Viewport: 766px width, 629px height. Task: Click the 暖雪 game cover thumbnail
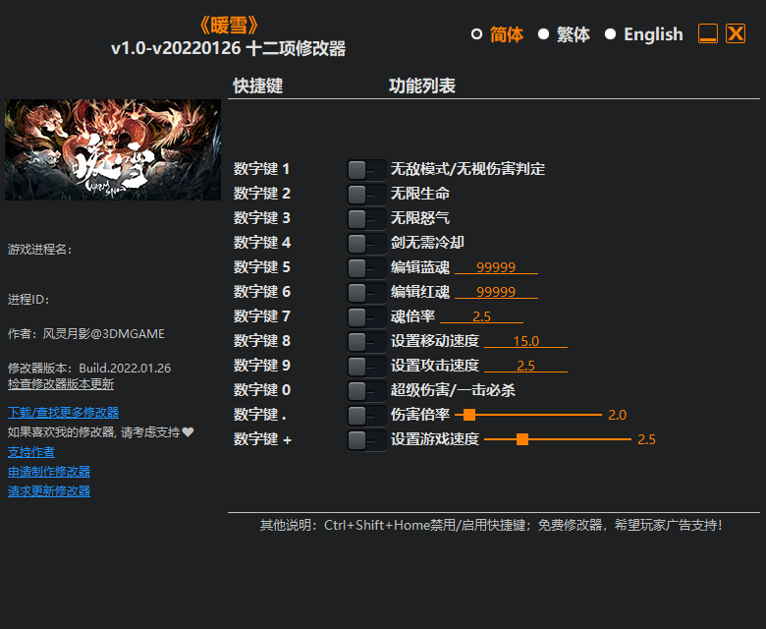pos(113,149)
